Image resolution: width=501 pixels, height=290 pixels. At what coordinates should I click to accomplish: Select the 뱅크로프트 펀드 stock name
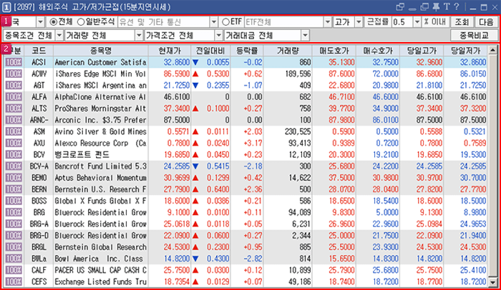tap(82, 155)
